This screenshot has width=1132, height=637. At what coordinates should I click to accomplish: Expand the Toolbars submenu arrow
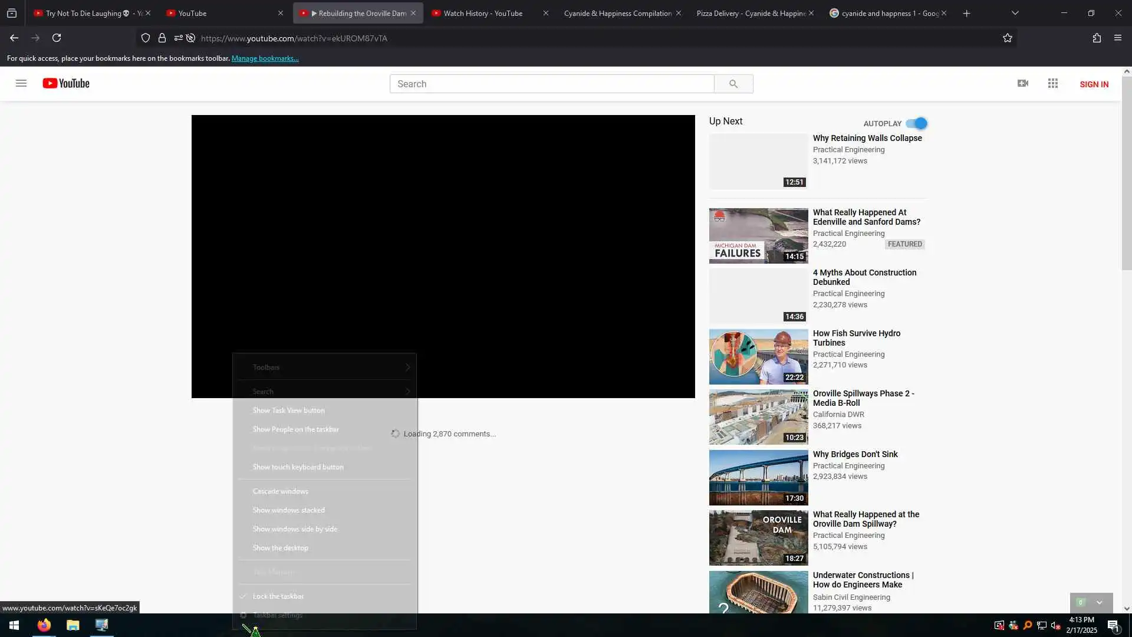[407, 367]
